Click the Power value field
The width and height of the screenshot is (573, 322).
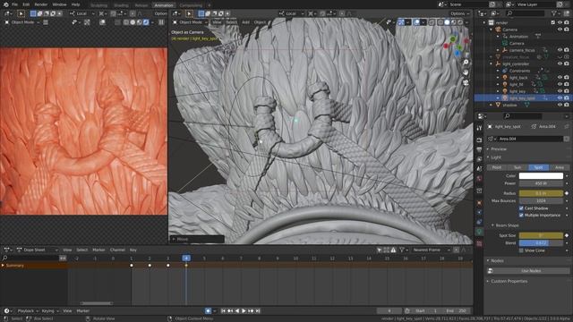click(x=541, y=183)
